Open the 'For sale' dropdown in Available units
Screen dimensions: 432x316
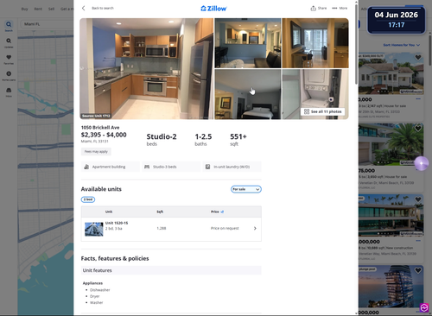point(246,189)
